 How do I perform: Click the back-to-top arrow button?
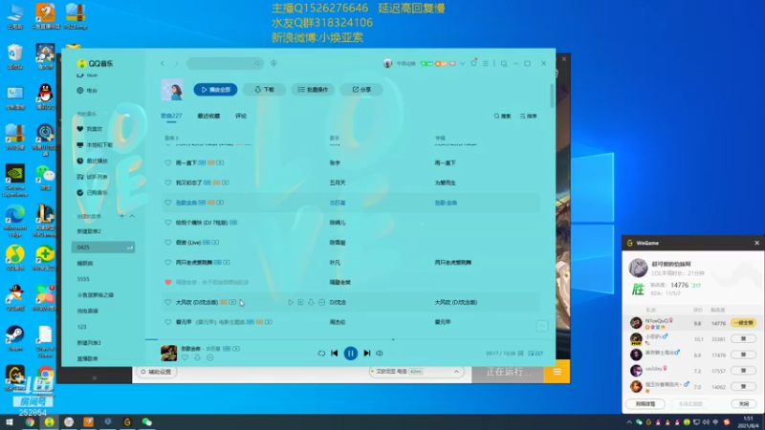click(x=542, y=326)
